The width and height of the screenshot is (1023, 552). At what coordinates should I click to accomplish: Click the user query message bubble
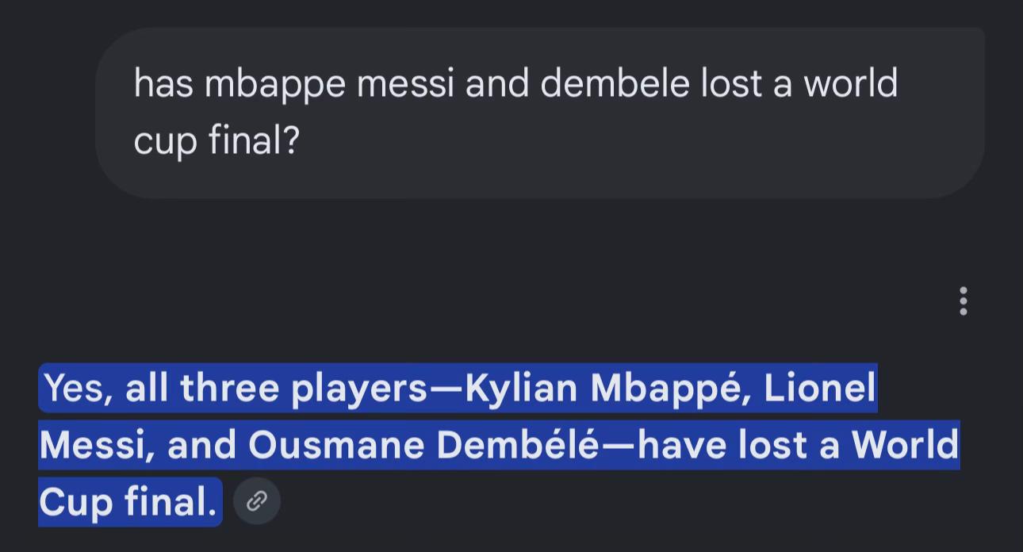point(540,113)
